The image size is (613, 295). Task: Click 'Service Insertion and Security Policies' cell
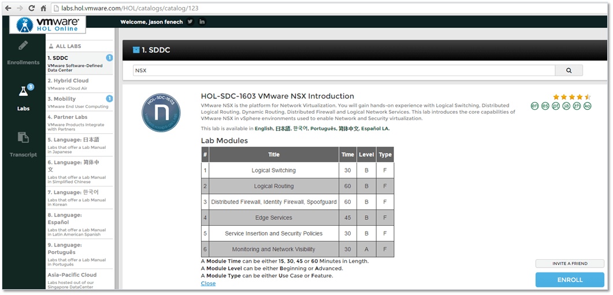point(274,233)
